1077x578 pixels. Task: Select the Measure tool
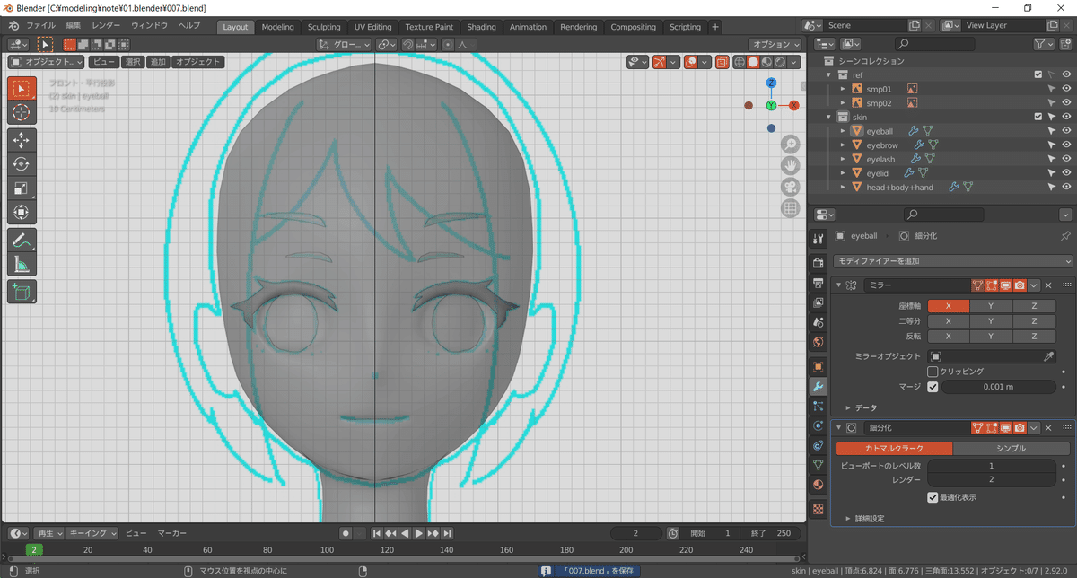click(22, 264)
